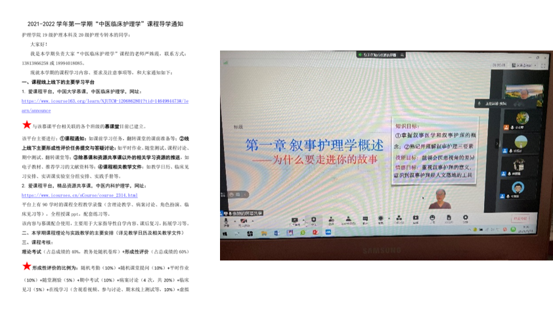553x311 pixels.
Task: Click the green signal strength indicator
Action: [x=226, y=63]
